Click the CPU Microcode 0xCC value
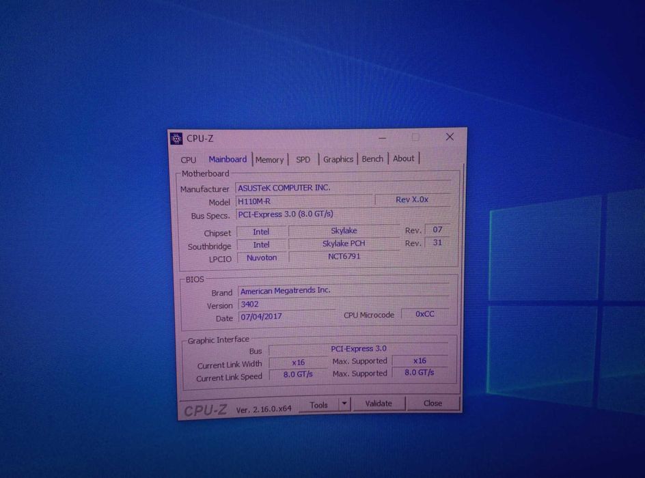The width and height of the screenshot is (645, 478). pos(424,313)
